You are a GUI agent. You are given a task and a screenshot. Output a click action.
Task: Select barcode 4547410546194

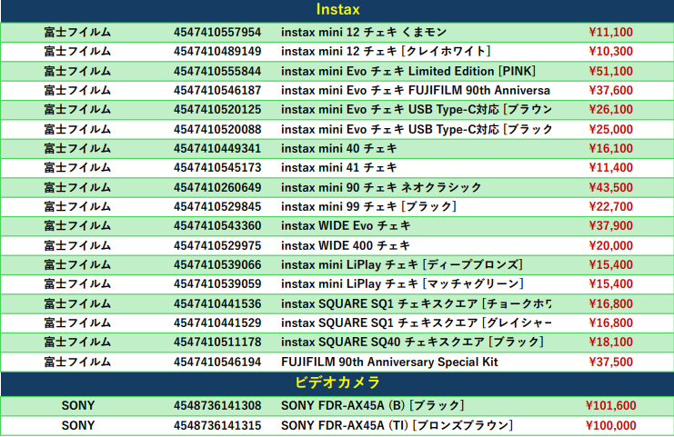pos(217,362)
